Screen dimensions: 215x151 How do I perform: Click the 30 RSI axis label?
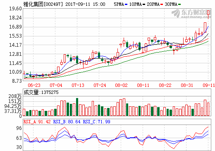click(19, 147)
